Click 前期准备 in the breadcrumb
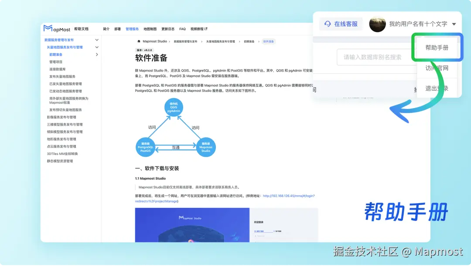The image size is (471, 266). [x=249, y=42]
